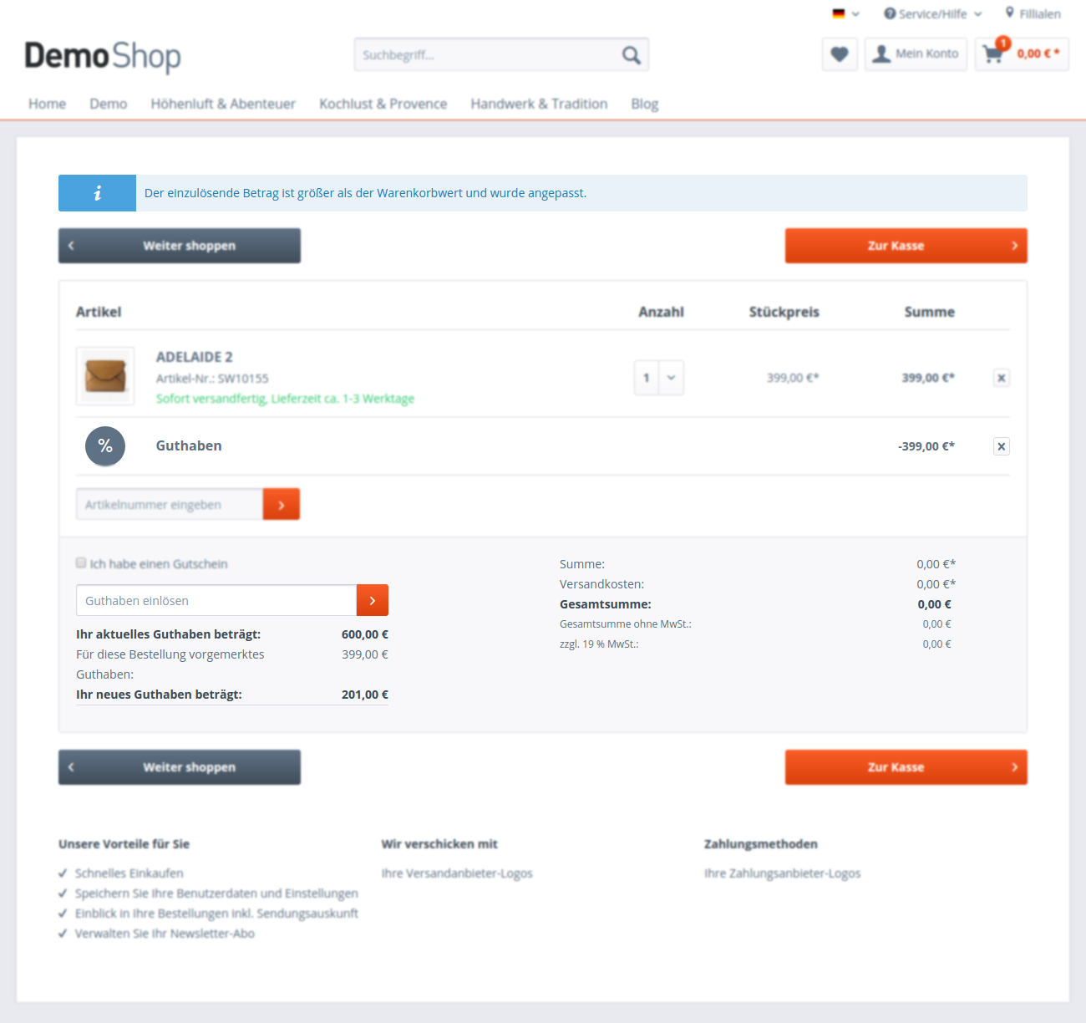The height and width of the screenshot is (1023, 1086).
Task: Click the ADELAIDE 2 product thumbnail
Action: pos(105,376)
